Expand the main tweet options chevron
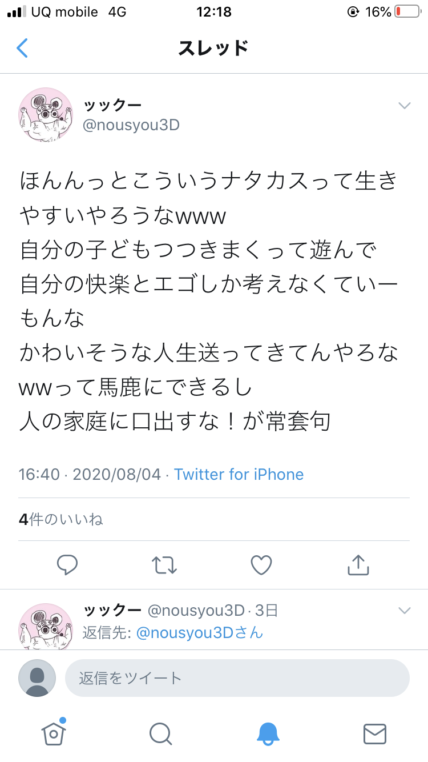The height and width of the screenshot is (762, 428). pyautogui.click(x=405, y=105)
